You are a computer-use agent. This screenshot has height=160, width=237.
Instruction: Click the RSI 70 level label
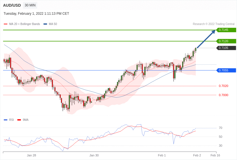(221, 128)
